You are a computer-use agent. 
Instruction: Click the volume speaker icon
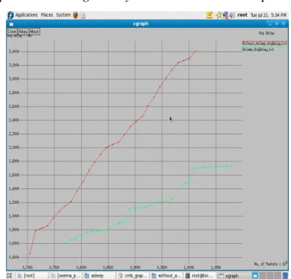click(x=231, y=15)
